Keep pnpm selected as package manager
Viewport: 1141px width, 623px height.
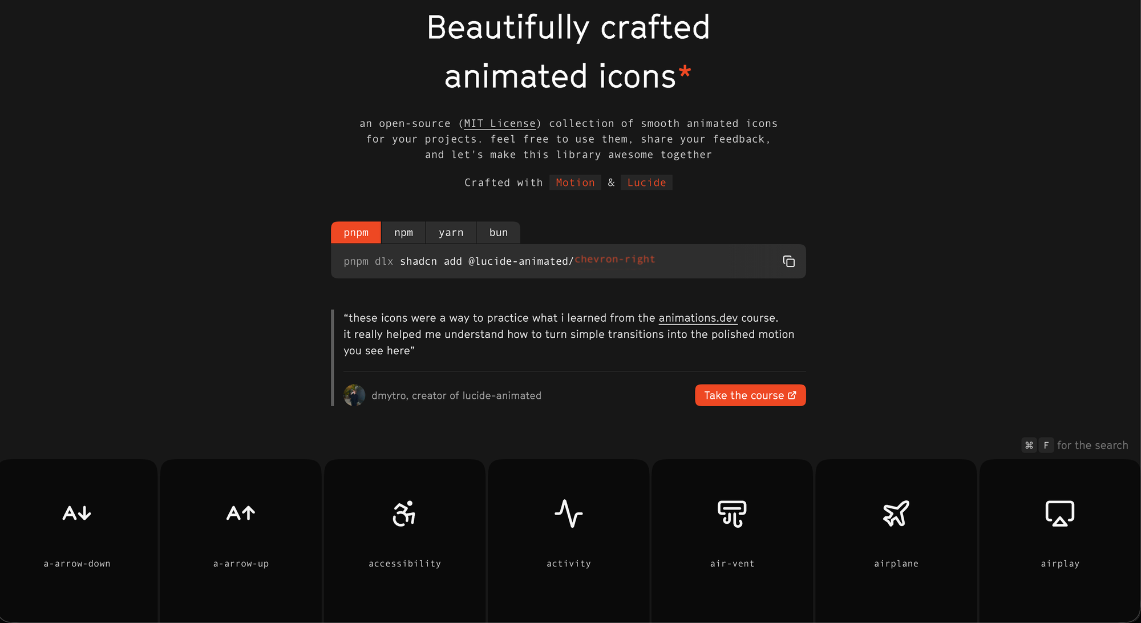click(x=355, y=232)
